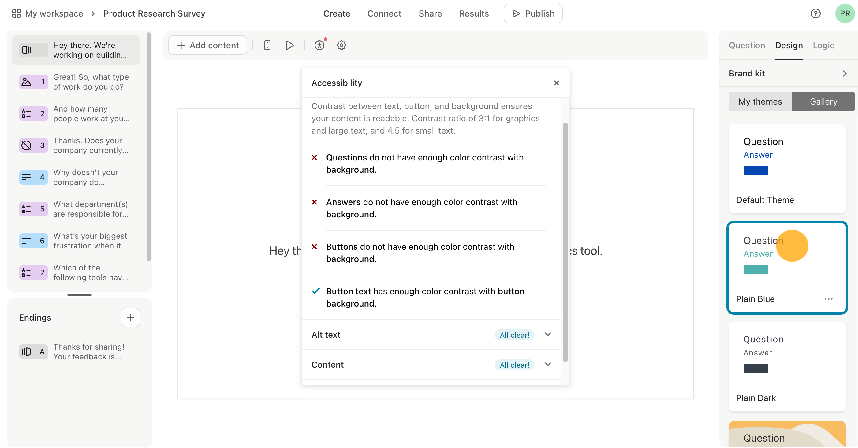Open the PR profile avatar

click(x=845, y=13)
